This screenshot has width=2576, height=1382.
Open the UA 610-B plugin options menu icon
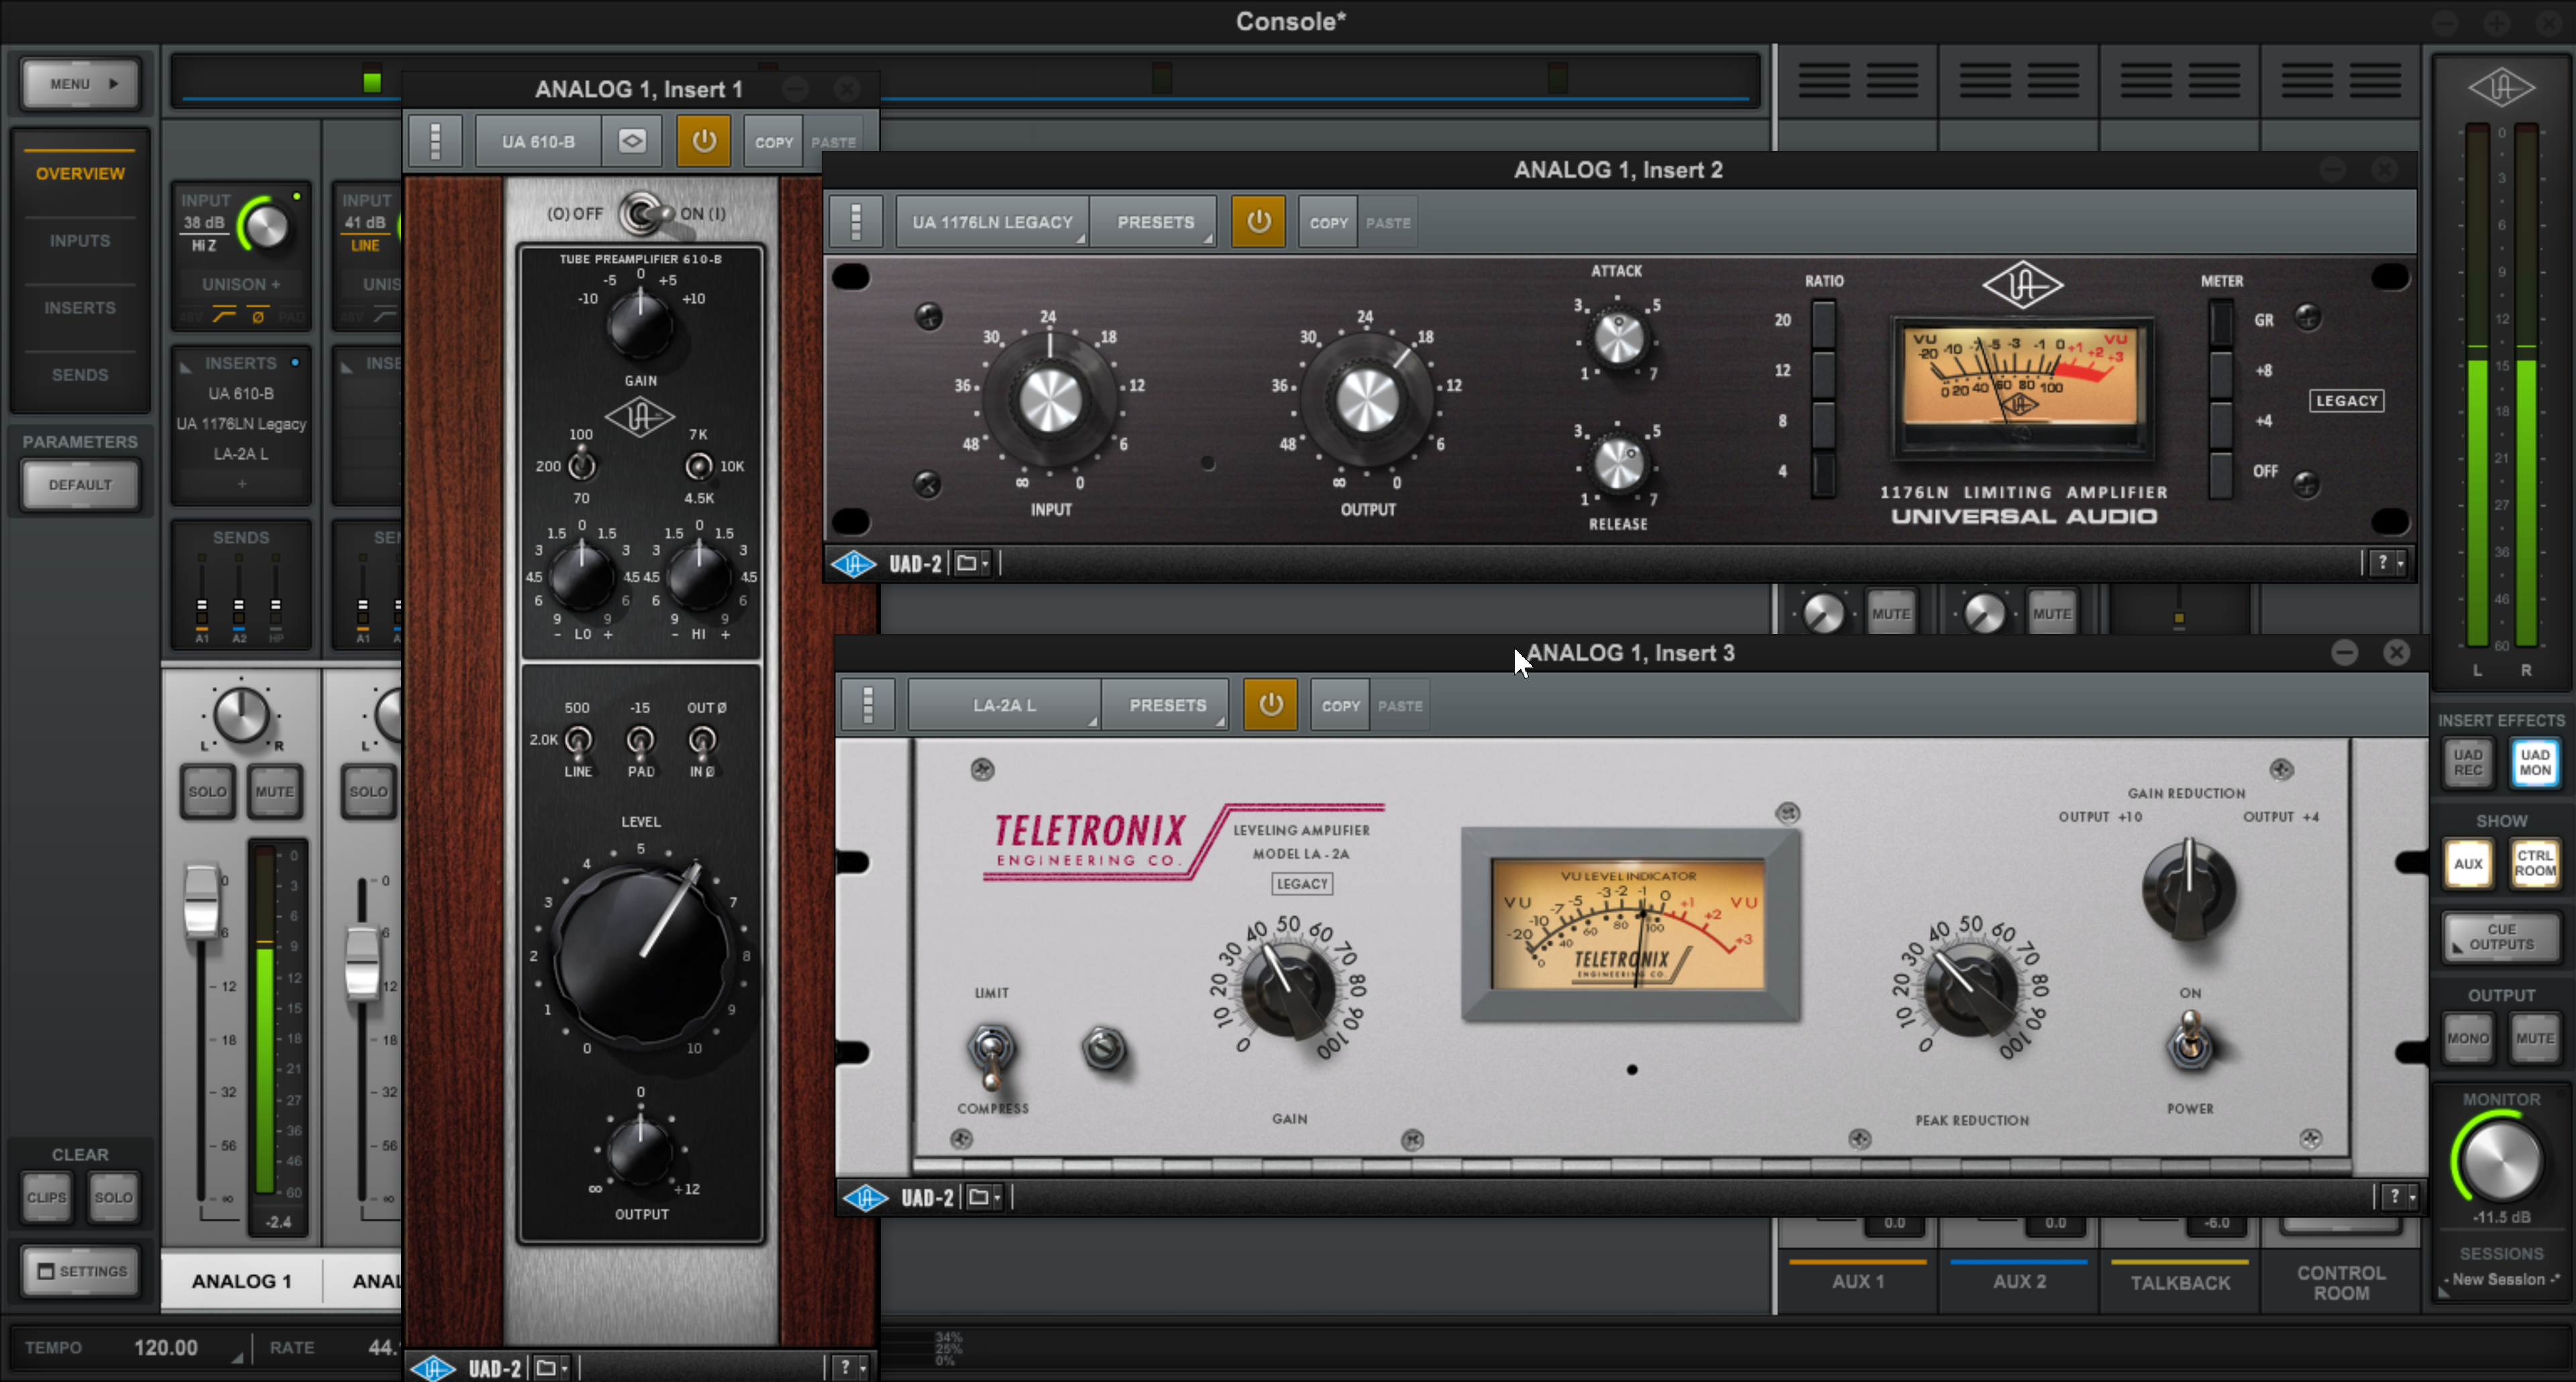(435, 141)
